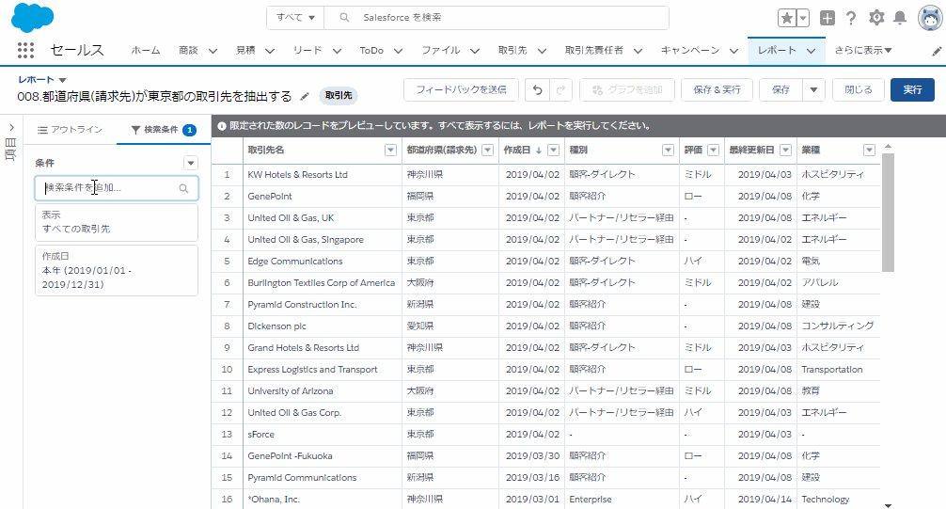Open the 評価 column menu arrow
This screenshot has height=509, width=946.
tap(713, 151)
